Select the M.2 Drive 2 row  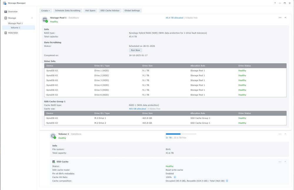coord(165,123)
